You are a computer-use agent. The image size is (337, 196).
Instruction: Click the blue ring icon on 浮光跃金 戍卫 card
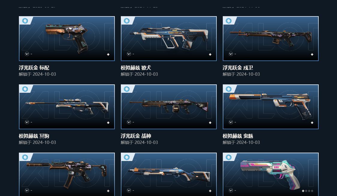pyautogui.click(x=229, y=21)
